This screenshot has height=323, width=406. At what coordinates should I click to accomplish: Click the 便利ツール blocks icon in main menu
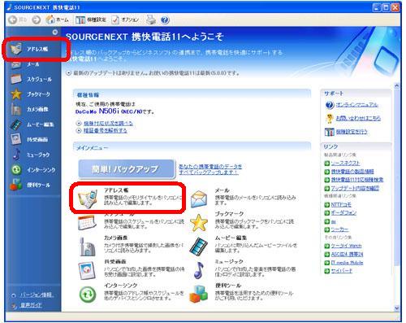coord(199,294)
